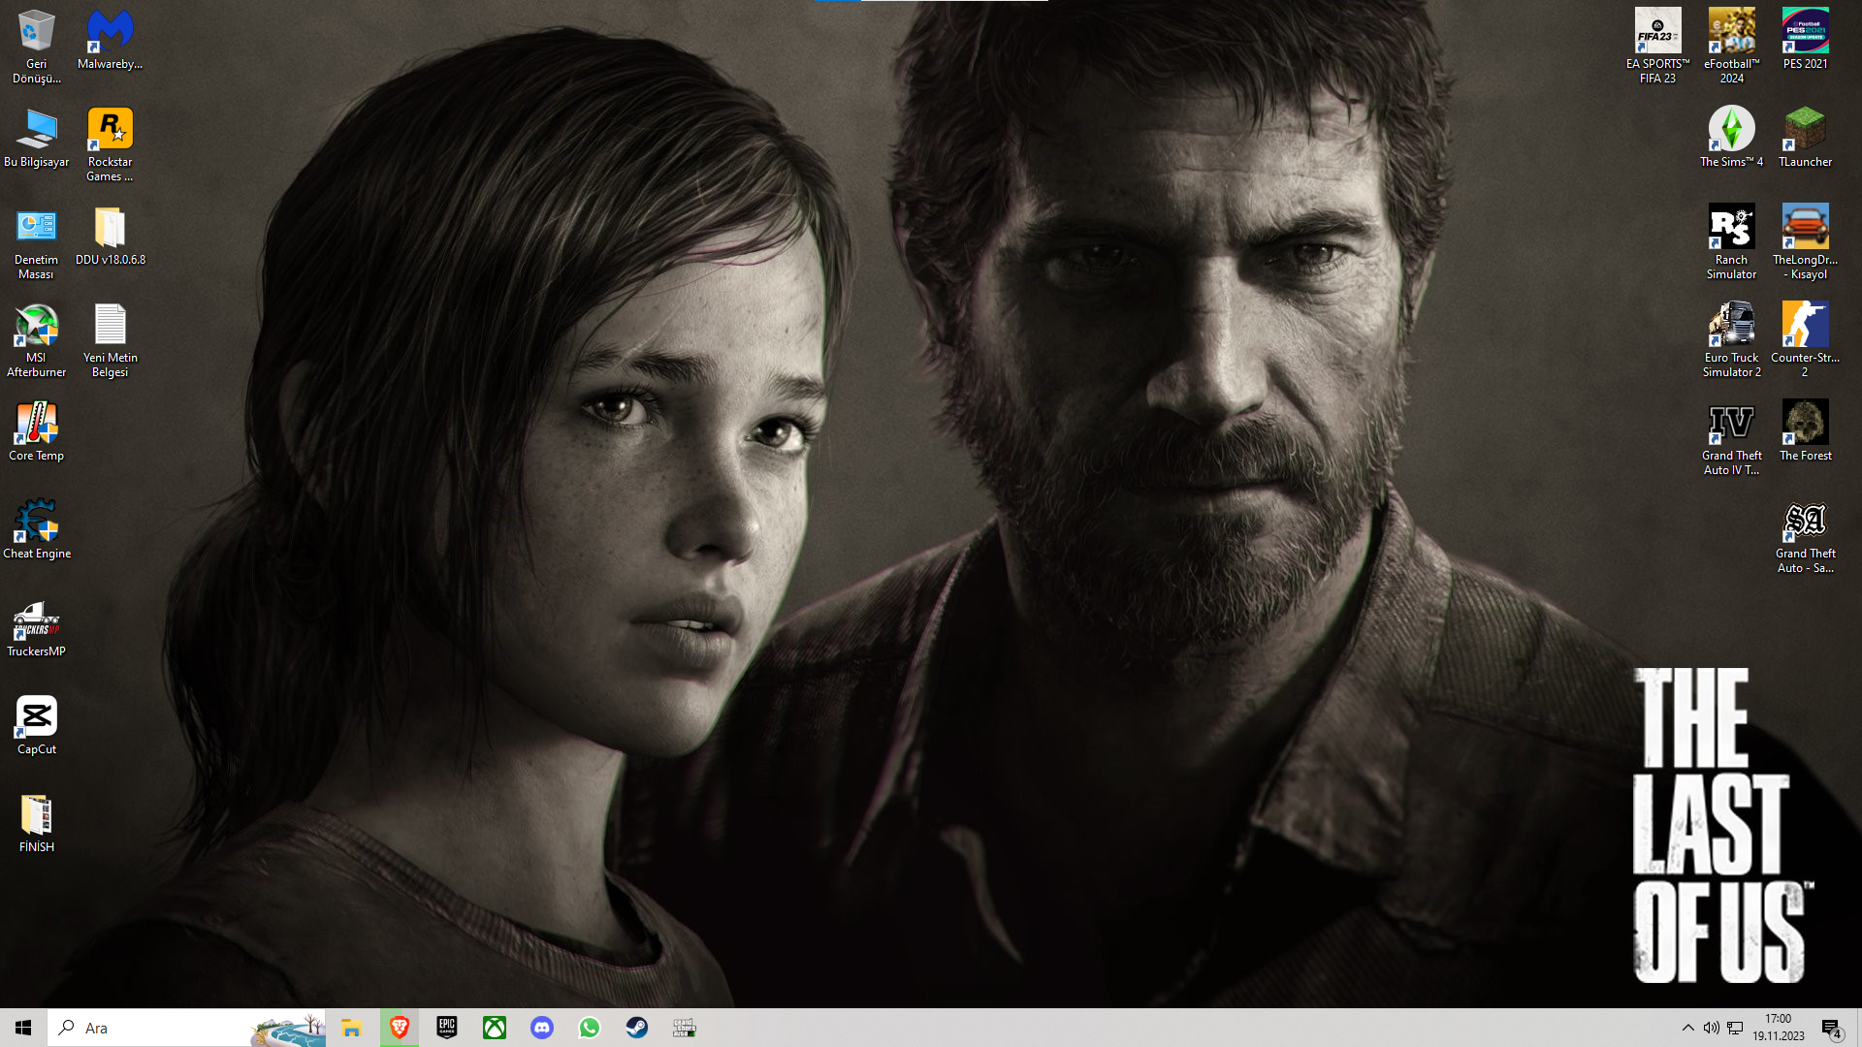Open the volume speaker control

[1711, 1028]
